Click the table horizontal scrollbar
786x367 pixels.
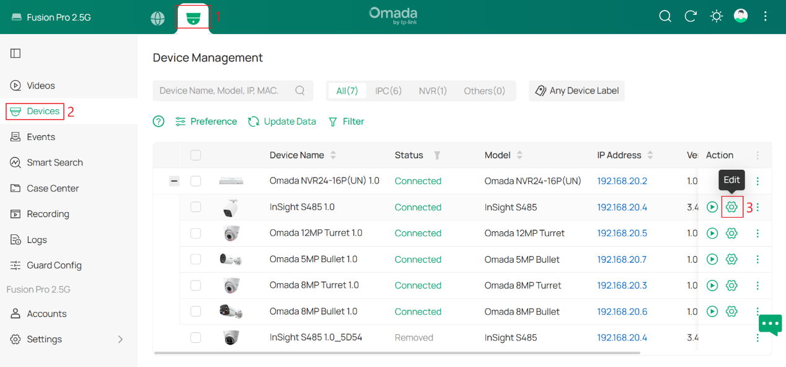397,353
